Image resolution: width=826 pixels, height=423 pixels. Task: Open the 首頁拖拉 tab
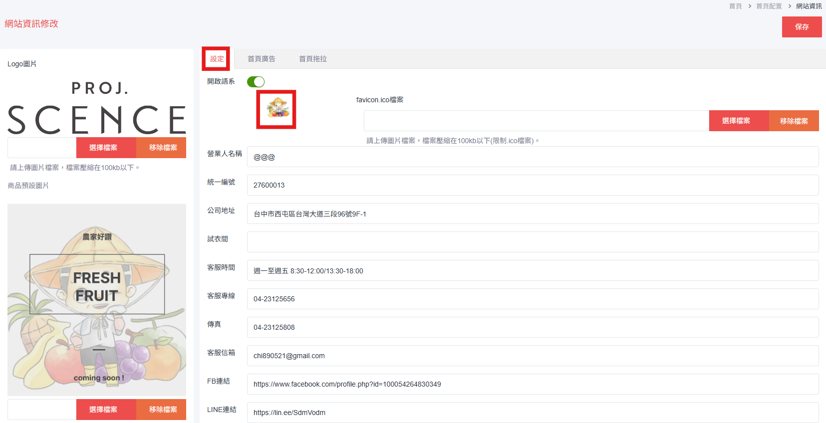tap(313, 59)
